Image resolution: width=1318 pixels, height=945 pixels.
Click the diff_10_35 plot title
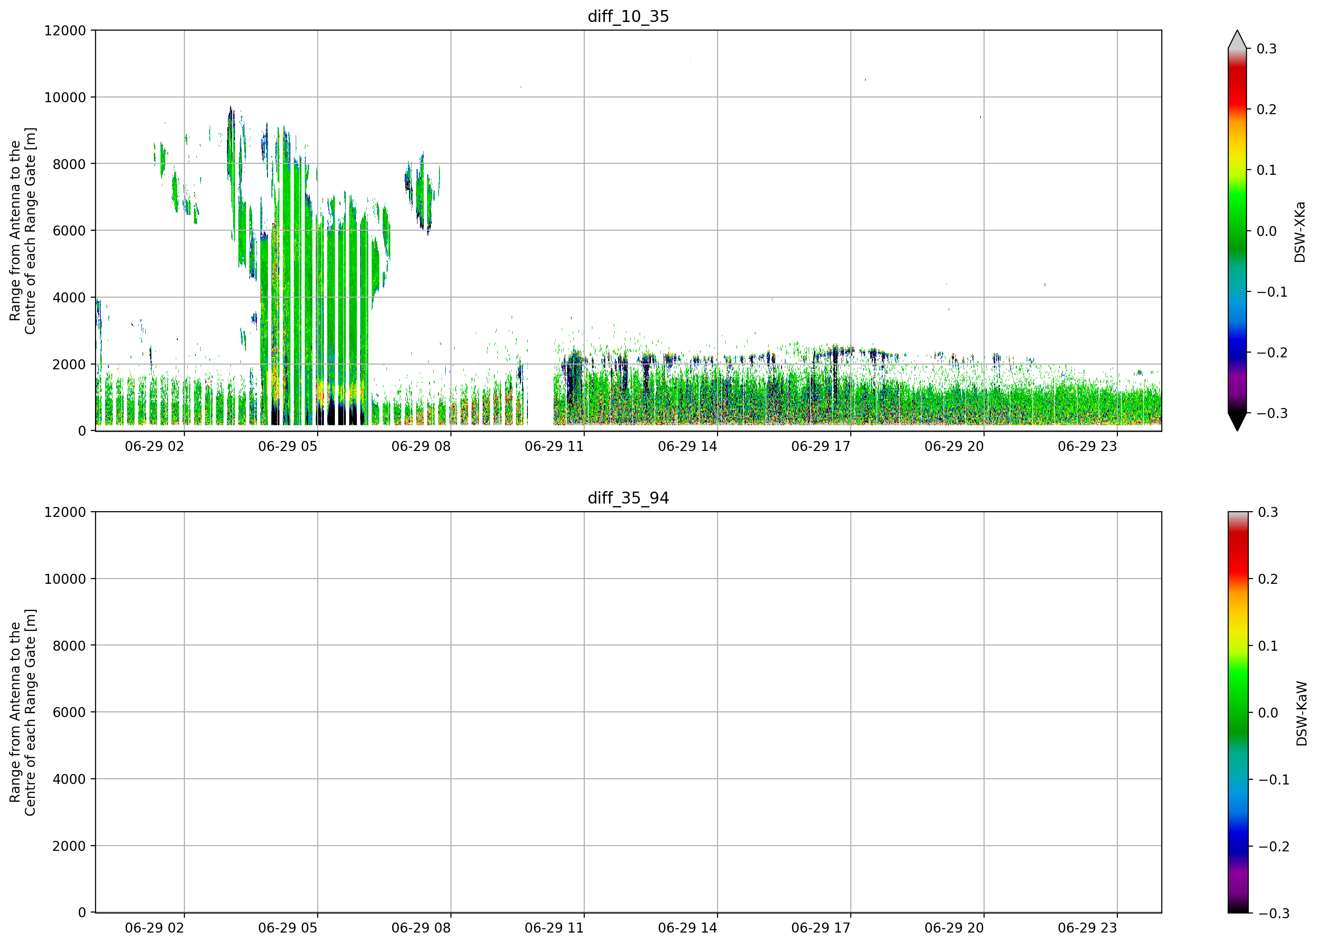[628, 16]
